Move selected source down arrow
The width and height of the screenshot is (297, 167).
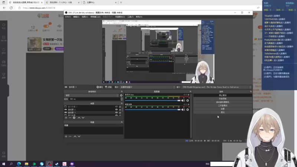[83, 118]
